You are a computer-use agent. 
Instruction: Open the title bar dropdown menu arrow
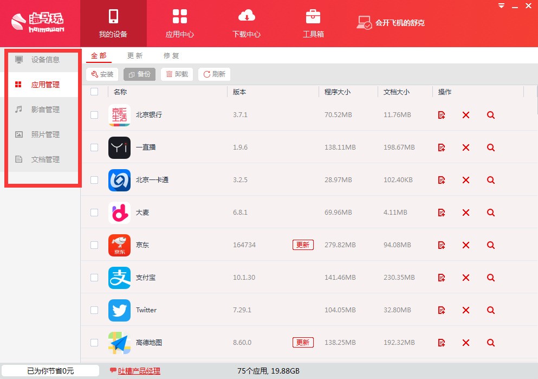click(501, 6)
